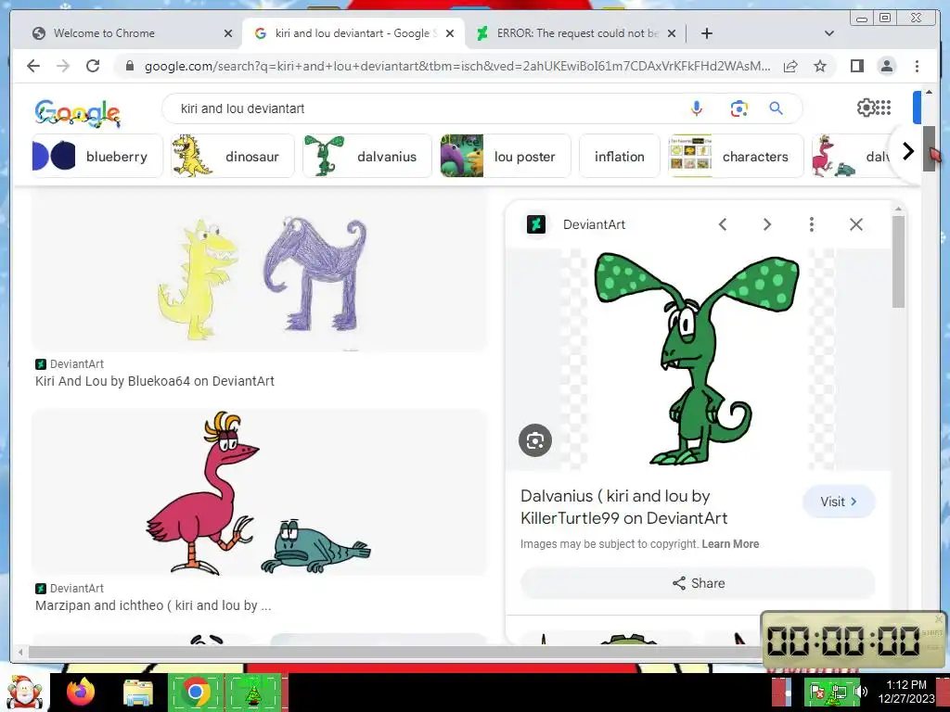Click the Christmas tree taskbar app

tap(253, 692)
